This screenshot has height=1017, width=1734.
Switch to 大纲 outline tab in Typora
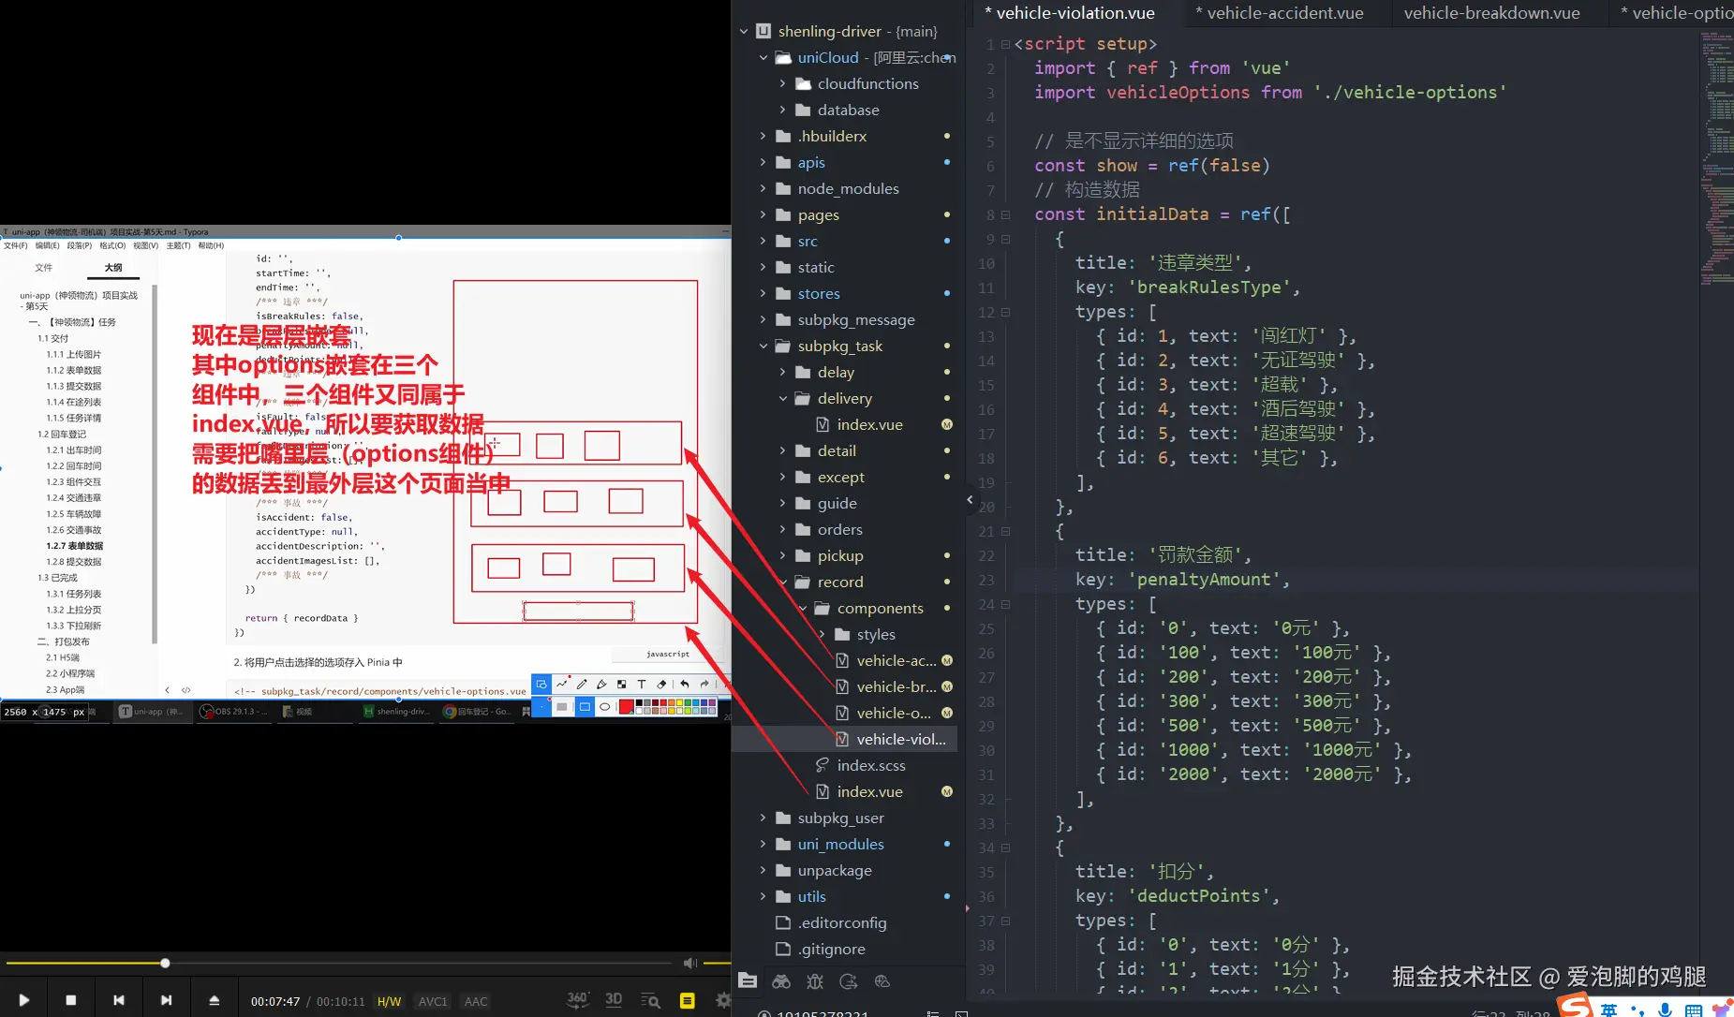tap(113, 268)
